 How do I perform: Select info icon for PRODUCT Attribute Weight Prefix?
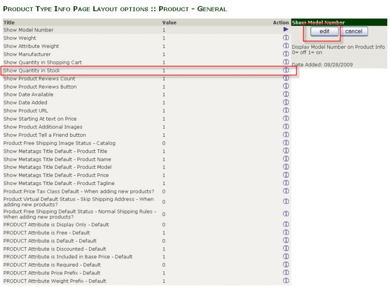pos(286,281)
